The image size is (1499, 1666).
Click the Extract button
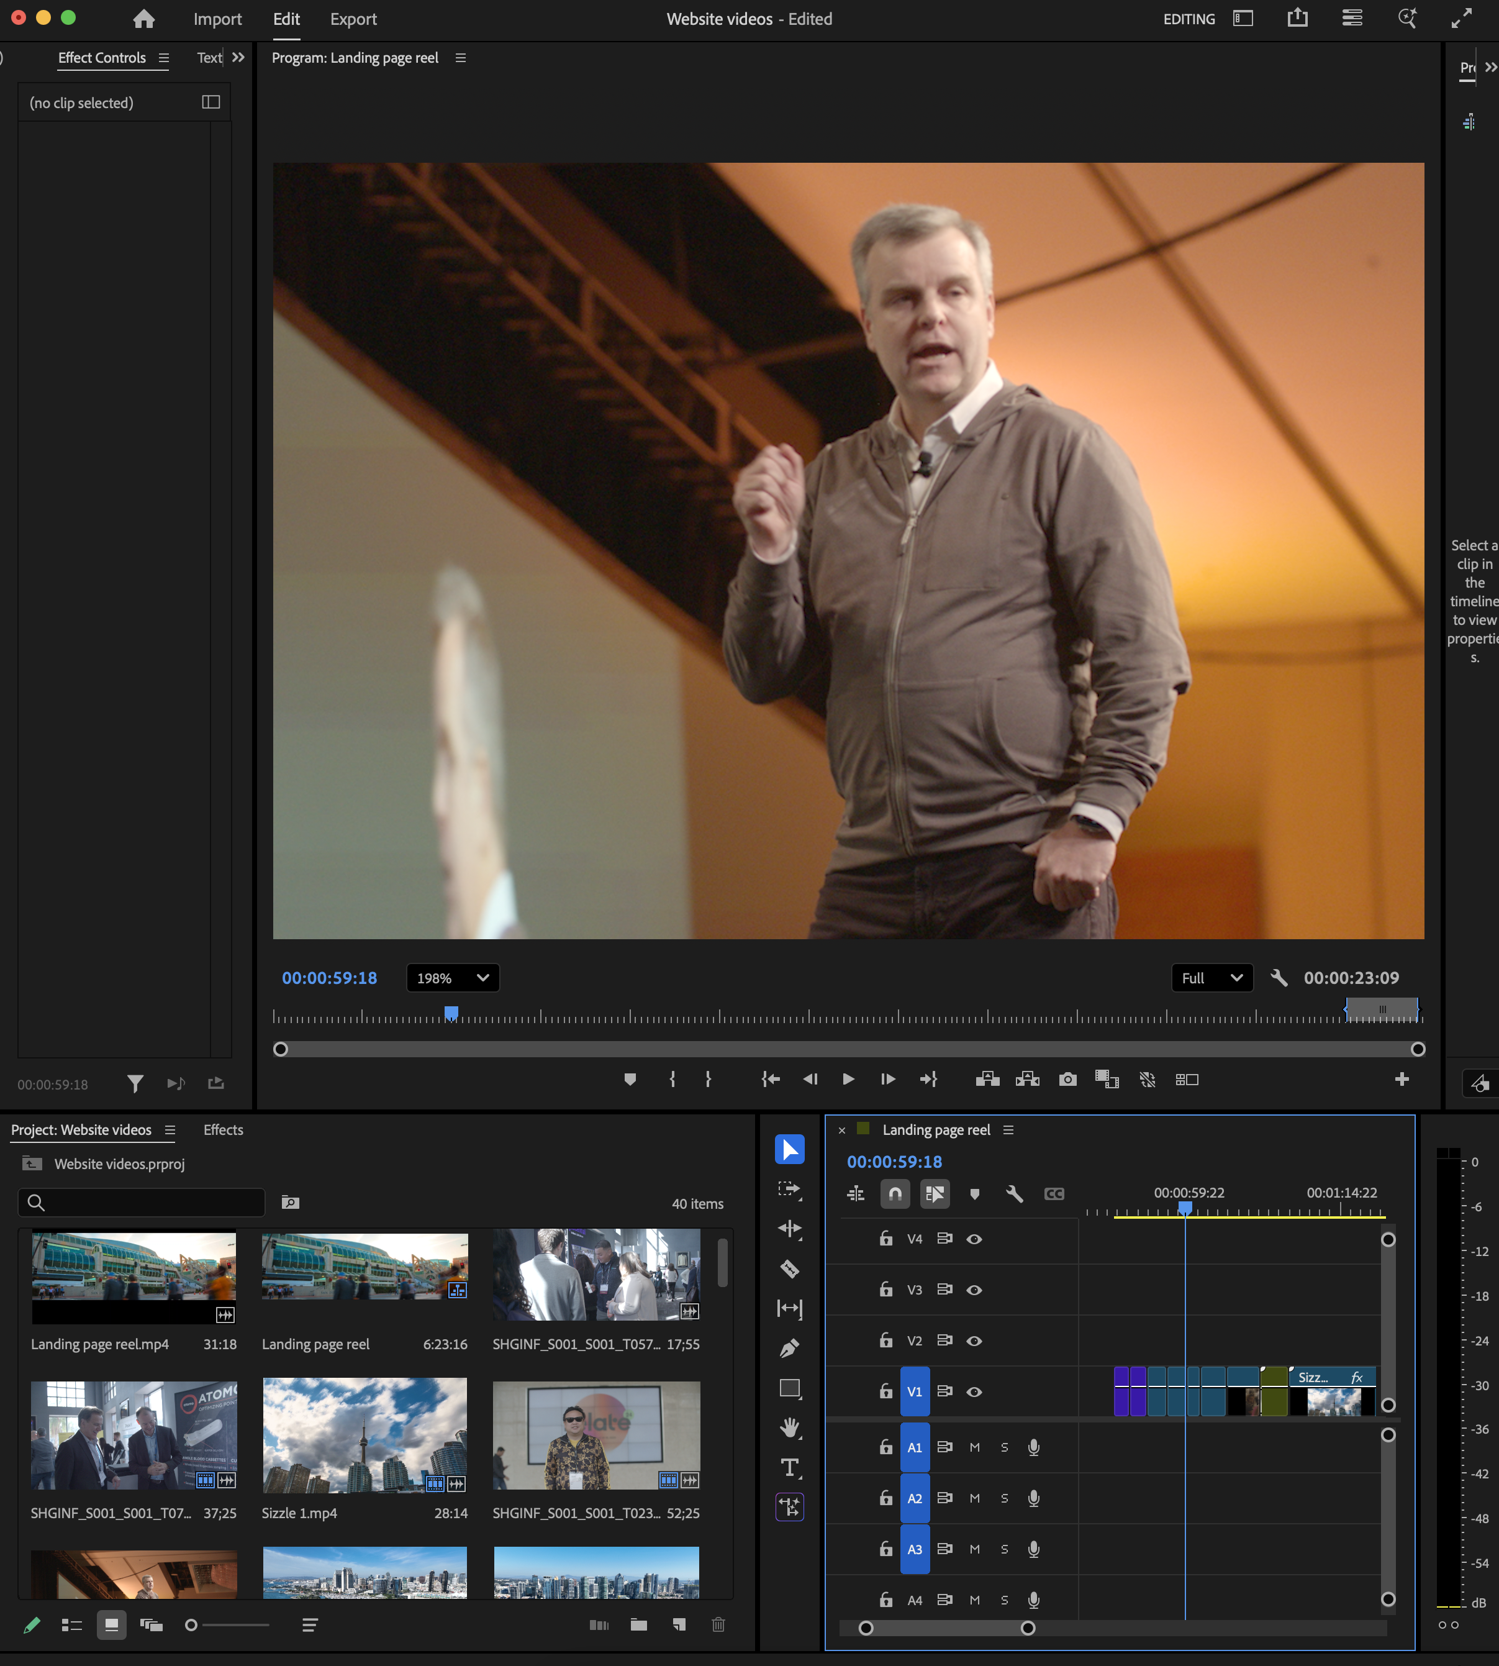click(x=1027, y=1080)
